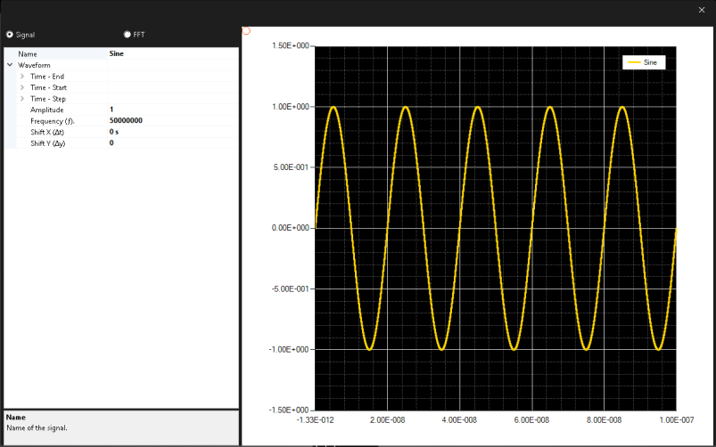Click the yellow Sine legend color line

(x=634, y=62)
